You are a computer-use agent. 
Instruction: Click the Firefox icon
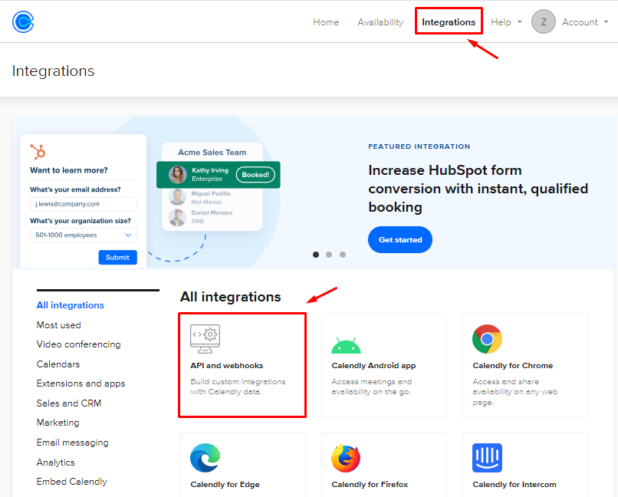pyautogui.click(x=346, y=458)
